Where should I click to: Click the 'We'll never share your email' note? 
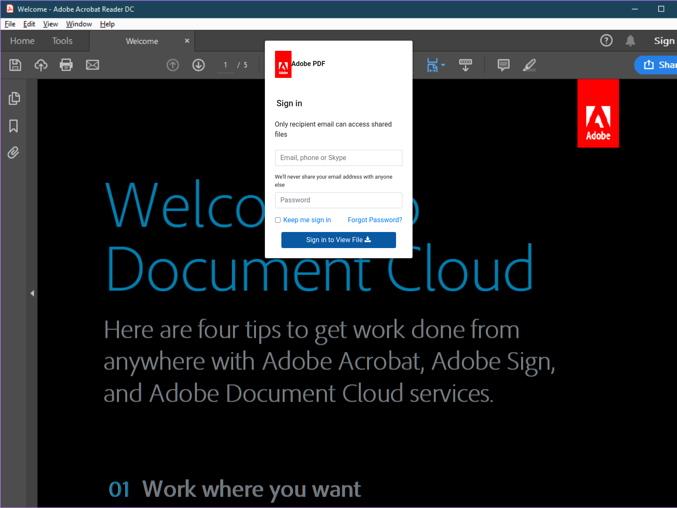tap(333, 181)
